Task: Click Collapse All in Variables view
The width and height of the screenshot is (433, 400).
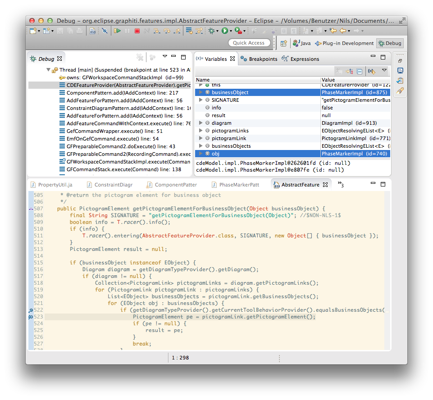Action: click(x=360, y=71)
